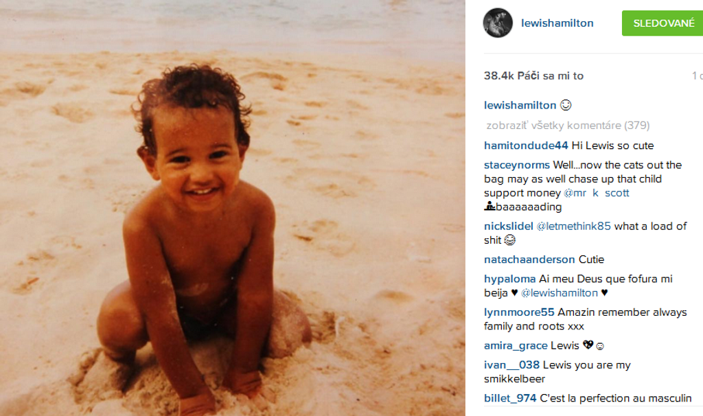Click the smiley emoji in caption
Image resolution: width=703 pixels, height=416 pixels.
566,105
